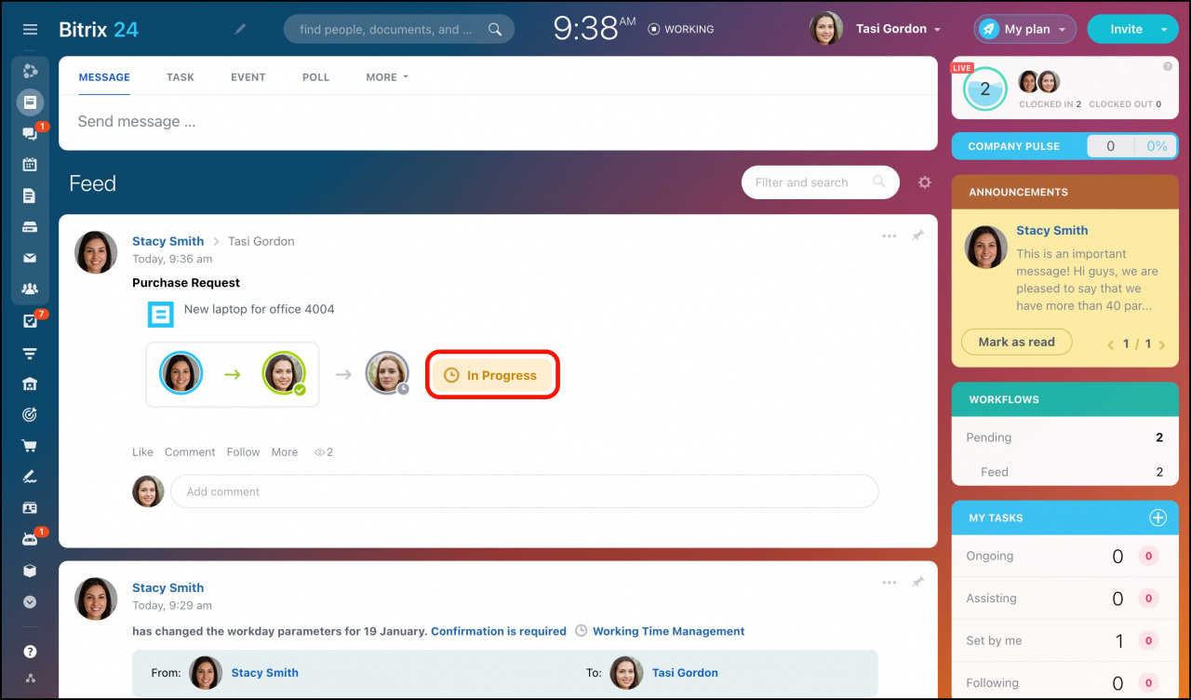Screen dimensions: 1191x700
Task: Open the Set by me tasks row
Action: pos(1064,640)
